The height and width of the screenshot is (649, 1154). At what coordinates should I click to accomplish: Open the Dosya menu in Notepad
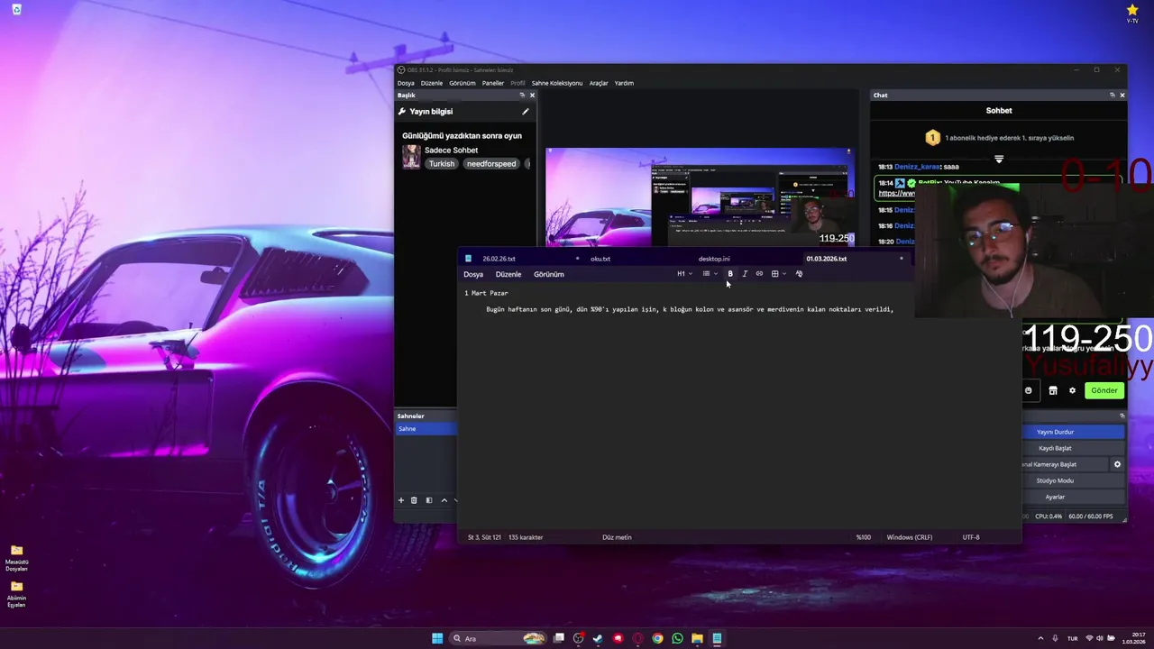point(473,274)
